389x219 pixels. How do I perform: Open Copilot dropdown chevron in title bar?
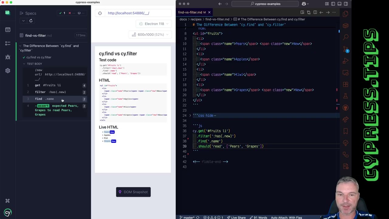[x=308, y=4]
